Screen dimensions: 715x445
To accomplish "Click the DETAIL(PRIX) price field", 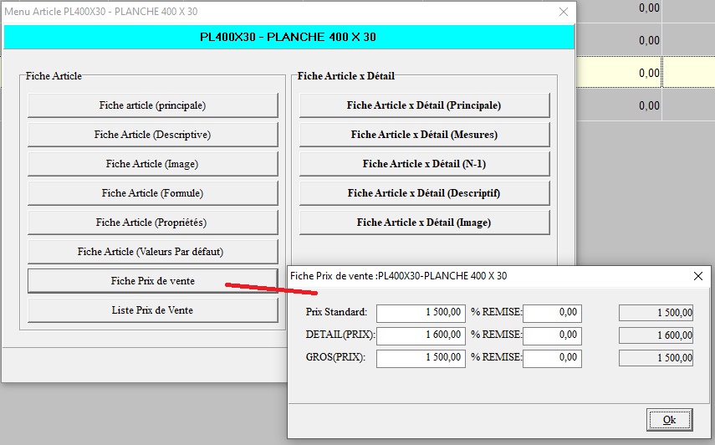I will tap(421, 335).
